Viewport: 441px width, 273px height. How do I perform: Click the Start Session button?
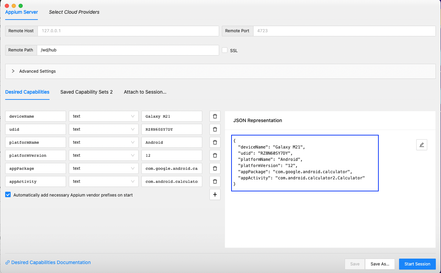(417, 264)
